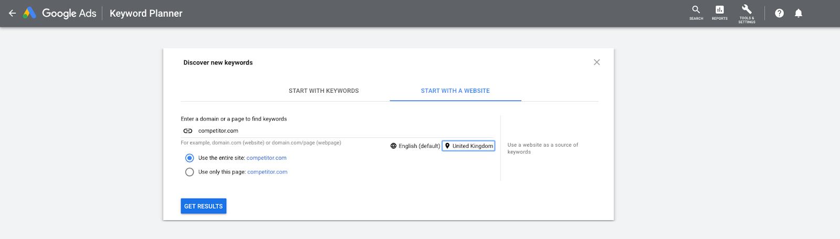Open the Reports menu icon
This screenshot has height=239, width=840.
click(x=720, y=13)
